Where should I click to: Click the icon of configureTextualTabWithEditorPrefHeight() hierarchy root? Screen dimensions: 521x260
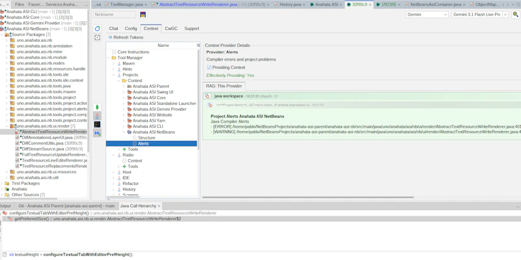(5, 213)
